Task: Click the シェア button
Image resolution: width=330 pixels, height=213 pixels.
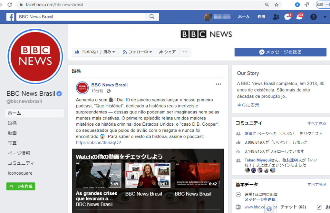Action: coord(167,52)
